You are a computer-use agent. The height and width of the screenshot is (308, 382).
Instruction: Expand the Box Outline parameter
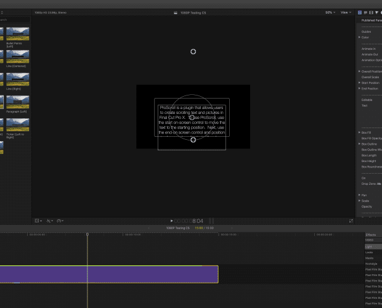359,144
